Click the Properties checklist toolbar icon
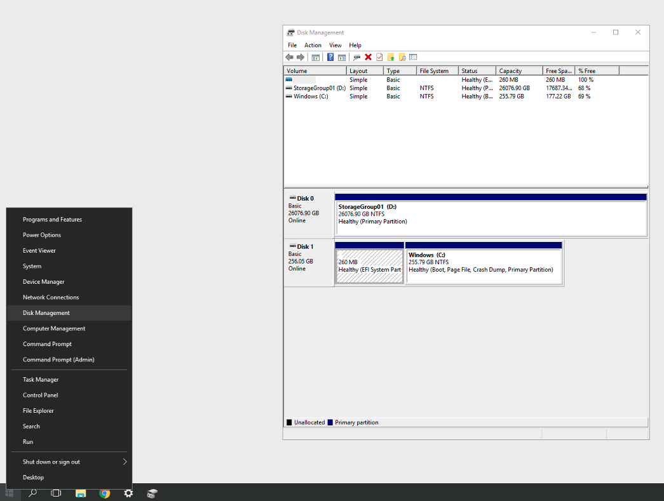This screenshot has height=501, width=664. tap(379, 57)
